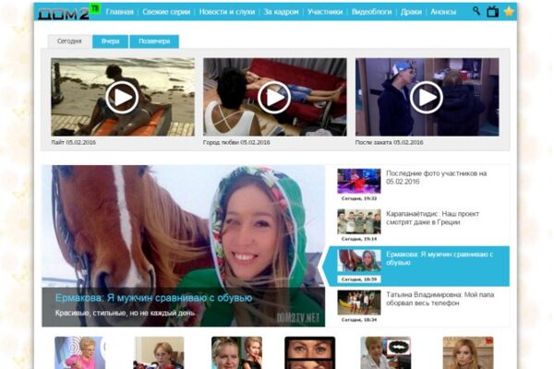This screenshot has height=369, width=554.
Task: Open Драки menu item
Action: [411, 12]
